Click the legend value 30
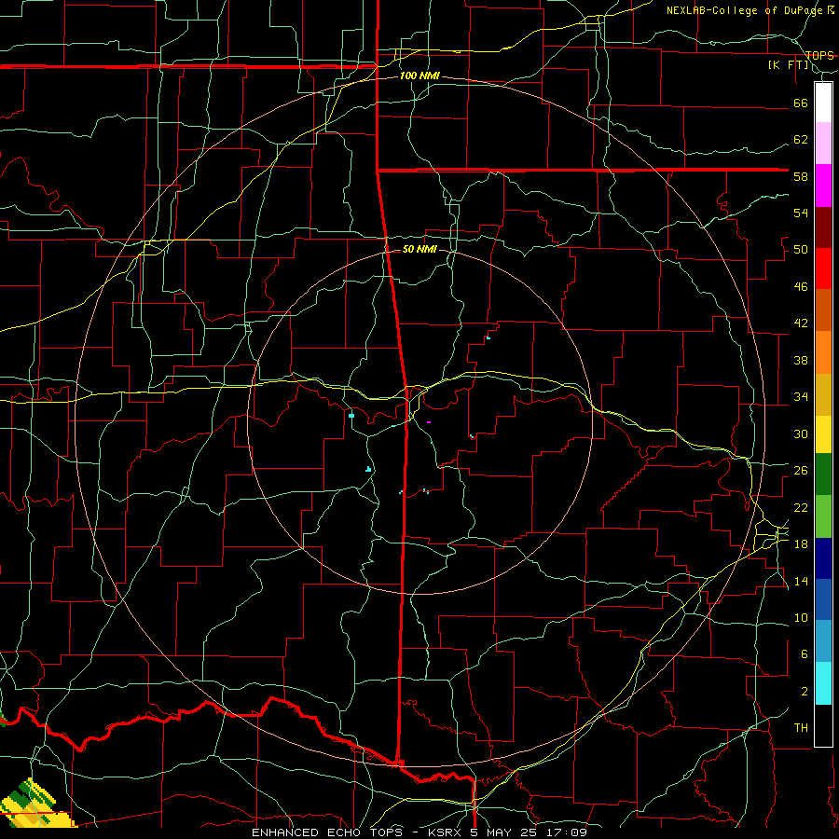This screenshot has width=839, height=839. (x=801, y=433)
